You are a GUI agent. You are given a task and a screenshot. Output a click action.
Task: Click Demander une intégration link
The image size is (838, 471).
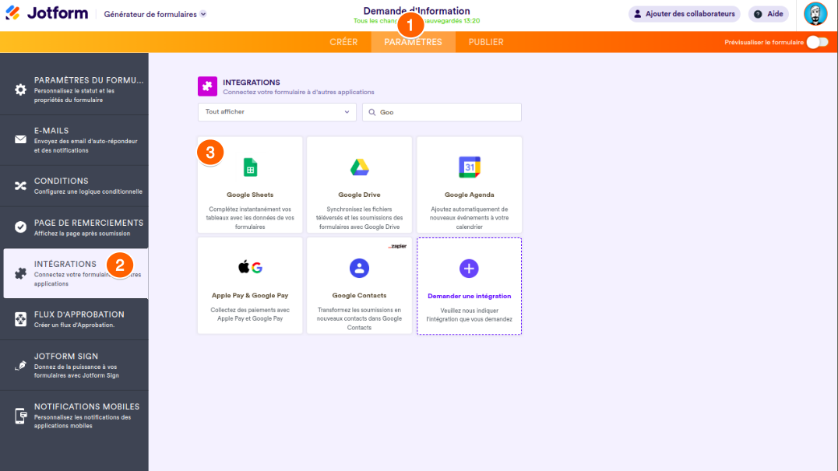click(470, 296)
